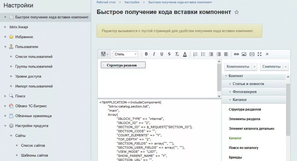Open Шаблоны сайтов
Viewport: 297px width, 161px height.
pyautogui.click(x=35, y=155)
